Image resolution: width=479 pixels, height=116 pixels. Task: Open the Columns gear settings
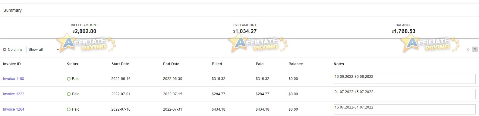tap(13, 50)
